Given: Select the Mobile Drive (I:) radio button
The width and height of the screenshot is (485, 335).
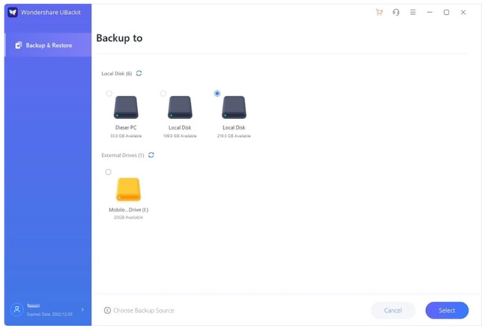Looking at the screenshot, I should [108, 172].
